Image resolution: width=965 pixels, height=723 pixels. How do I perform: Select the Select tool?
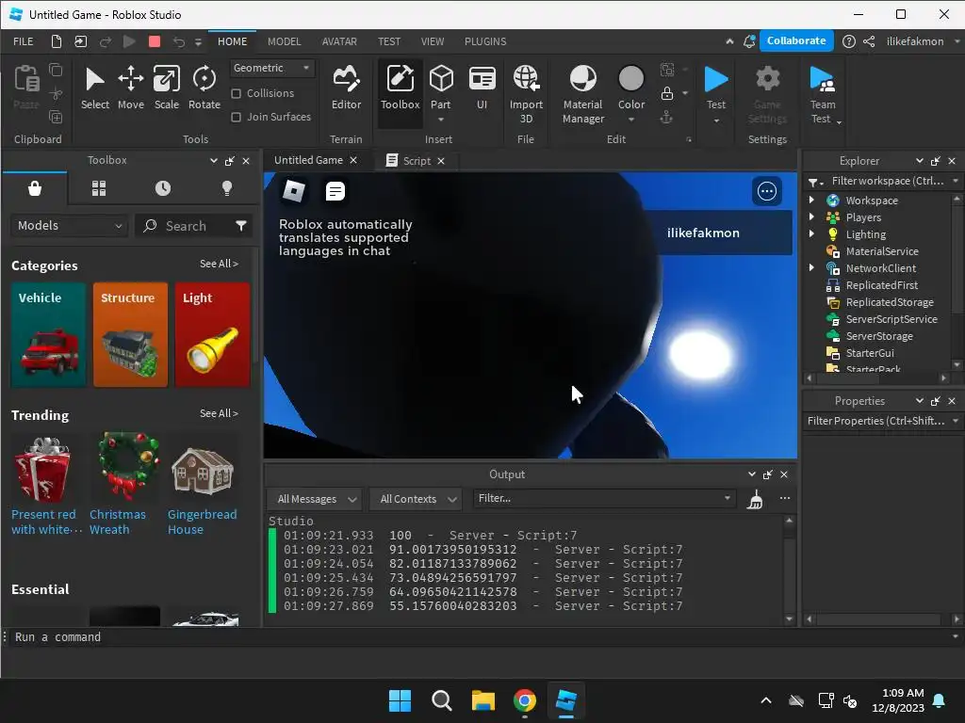pos(95,88)
